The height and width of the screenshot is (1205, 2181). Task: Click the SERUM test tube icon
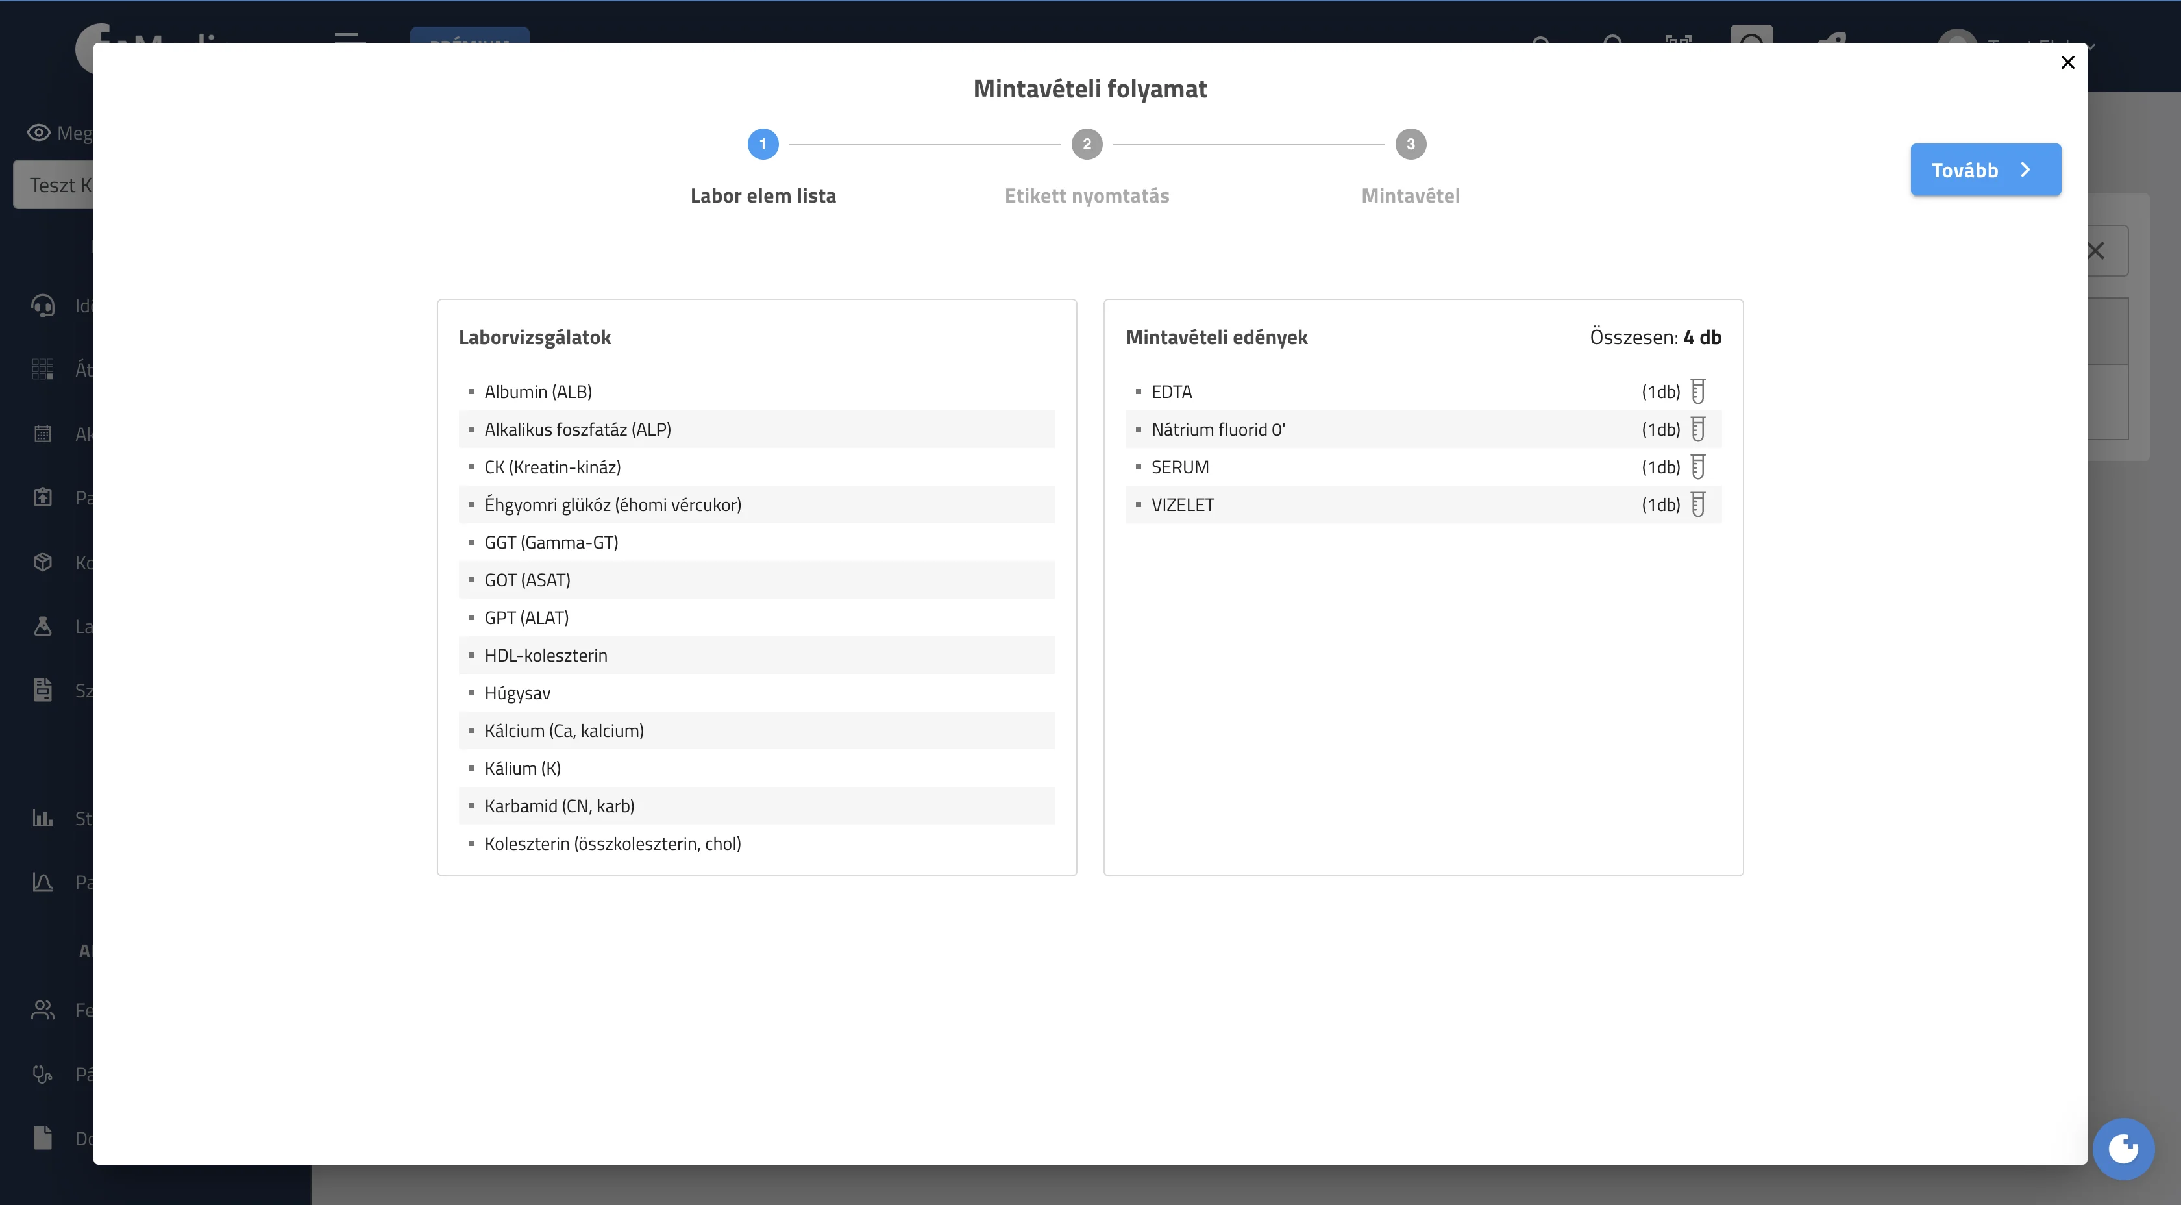[x=1697, y=467]
